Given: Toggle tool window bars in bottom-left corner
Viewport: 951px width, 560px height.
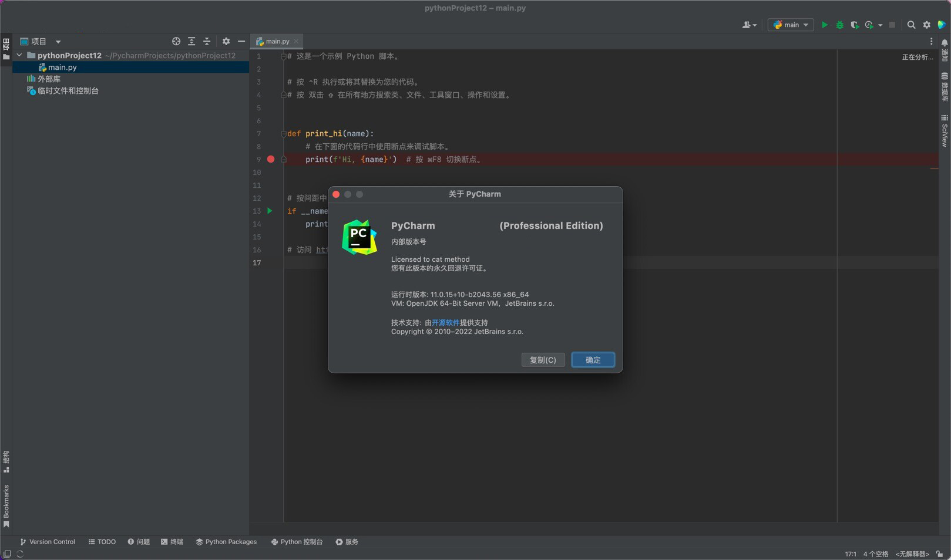Looking at the screenshot, I should 7,554.
